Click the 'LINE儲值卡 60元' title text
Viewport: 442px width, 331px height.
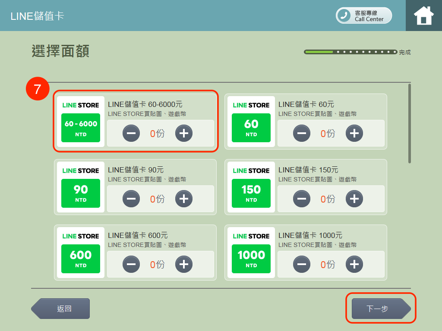click(306, 104)
